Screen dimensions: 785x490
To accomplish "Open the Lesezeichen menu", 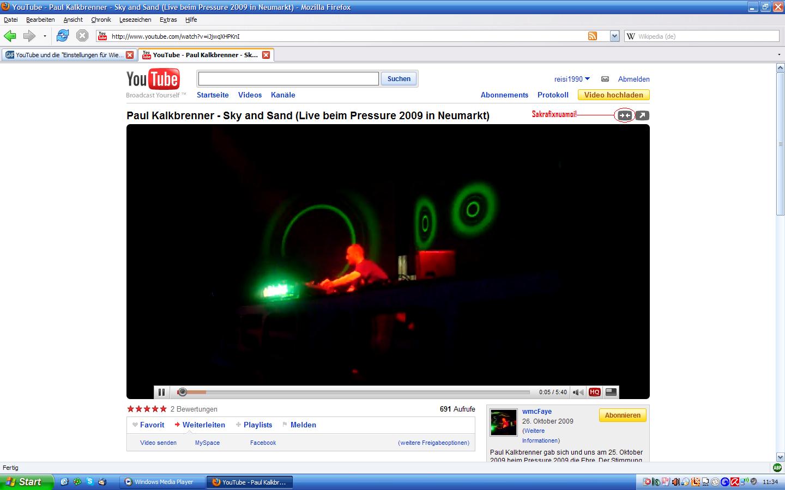I will [135, 20].
